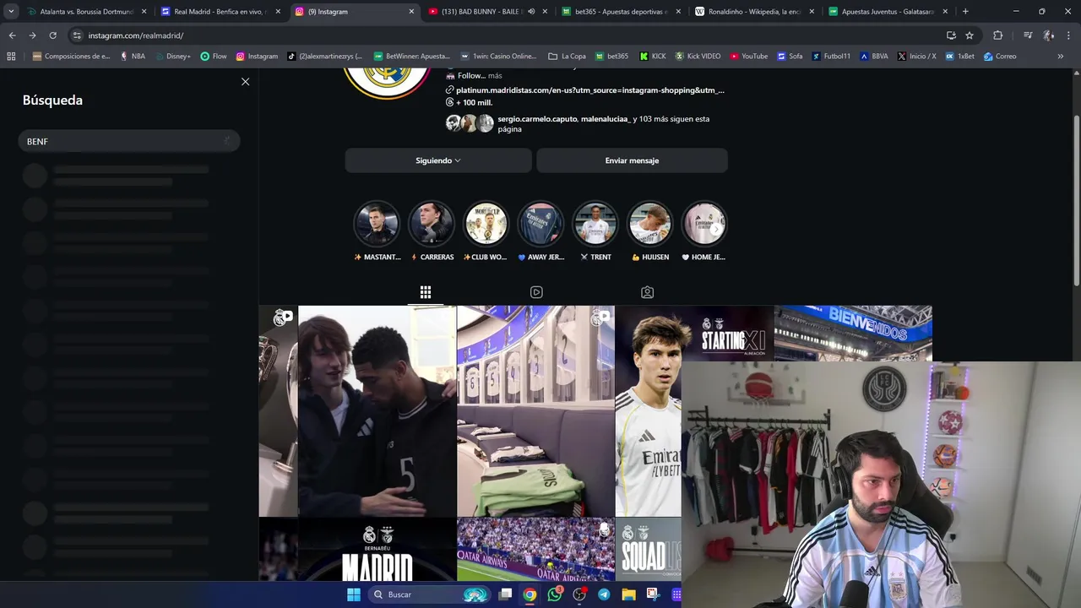Close the Búsqueda search panel
The image size is (1081, 608).
(x=245, y=82)
